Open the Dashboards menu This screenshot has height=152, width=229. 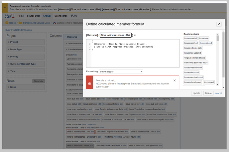click(61, 16)
